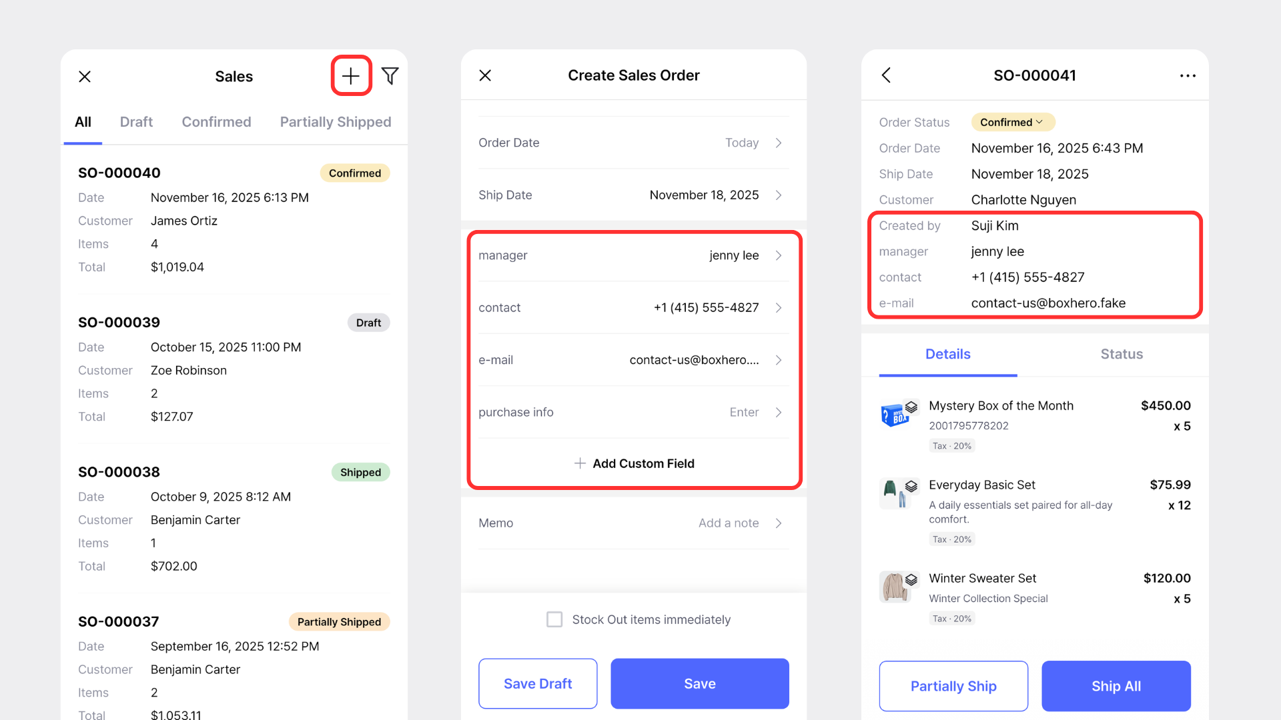
Task: Switch to the Partially Shipped tab
Action: pos(336,121)
